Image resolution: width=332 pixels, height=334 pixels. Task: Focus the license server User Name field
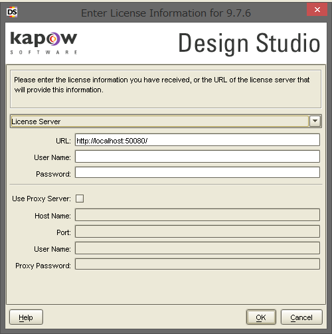pos(197,157)
